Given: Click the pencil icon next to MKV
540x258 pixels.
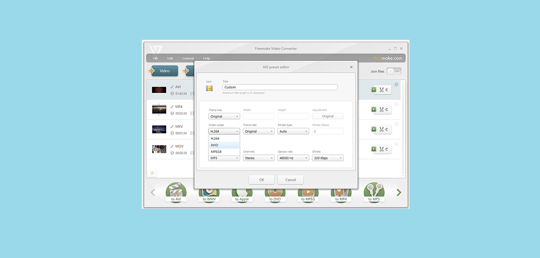Looking at the screenshot, I should (172, 127).
